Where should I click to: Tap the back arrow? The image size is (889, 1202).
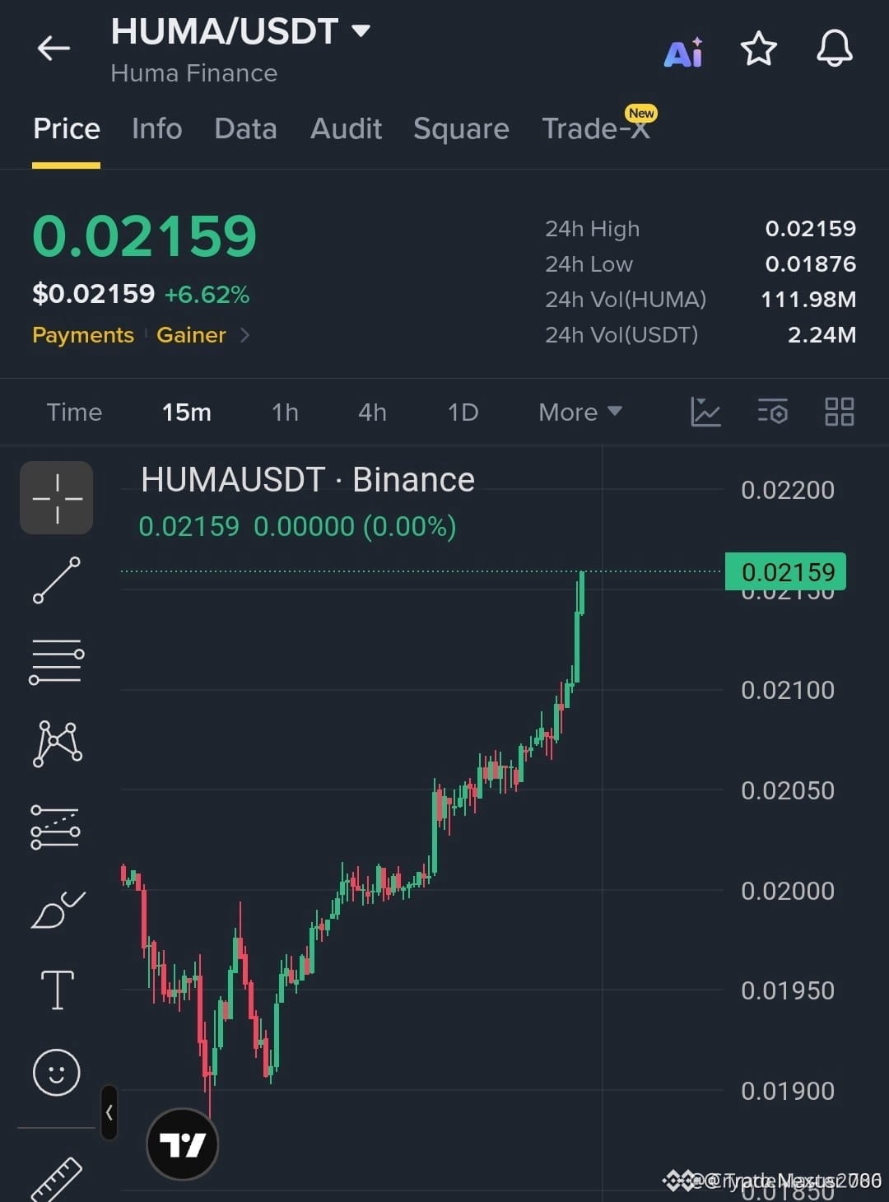point(54,49)
